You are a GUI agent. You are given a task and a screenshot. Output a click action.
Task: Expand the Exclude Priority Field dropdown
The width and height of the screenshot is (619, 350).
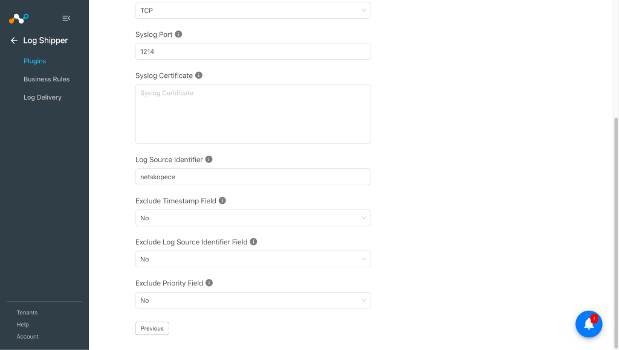253,301
